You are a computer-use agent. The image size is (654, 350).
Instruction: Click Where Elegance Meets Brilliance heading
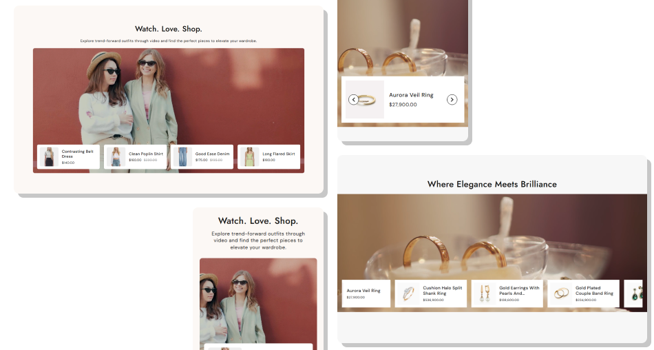492,184
